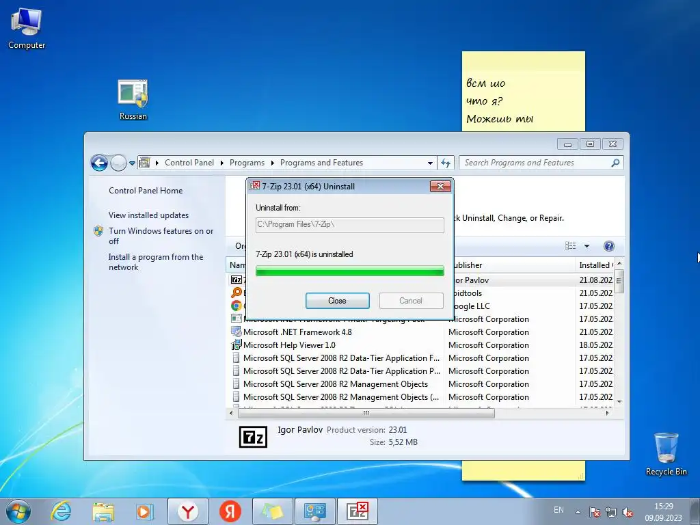Select the Microsoft Help Viewer 1.0 row
The width and height of the screenshot is (700, 525).
(x=421, y=345)
